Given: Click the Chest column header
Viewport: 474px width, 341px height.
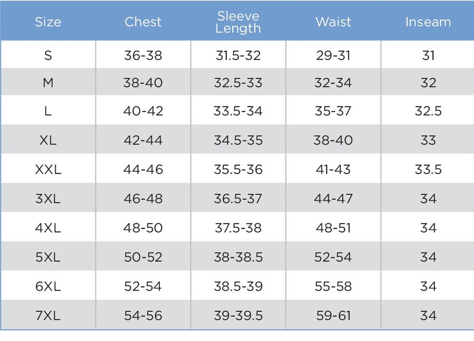Looking at the screenshot, I should click(x=143, y=22).
